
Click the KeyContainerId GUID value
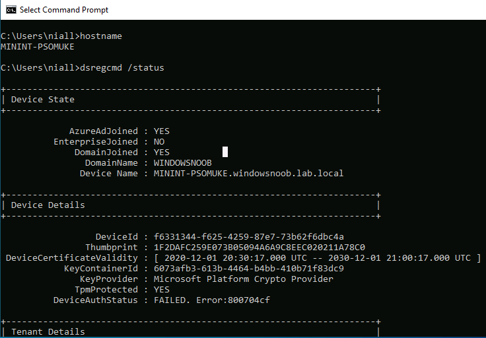tap(248, 268)
